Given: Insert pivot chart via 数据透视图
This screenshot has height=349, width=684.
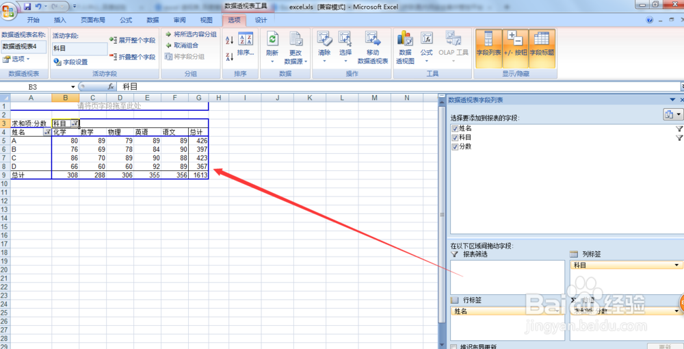Looking at the screenshot, I should click(x=405, y=47).
